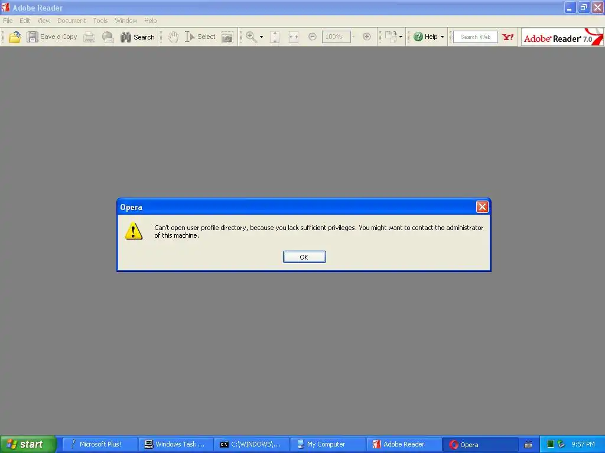Open the zoom percentage dropdown arrow
This screenshot has height=453, width=605.
tap(353, 37)
